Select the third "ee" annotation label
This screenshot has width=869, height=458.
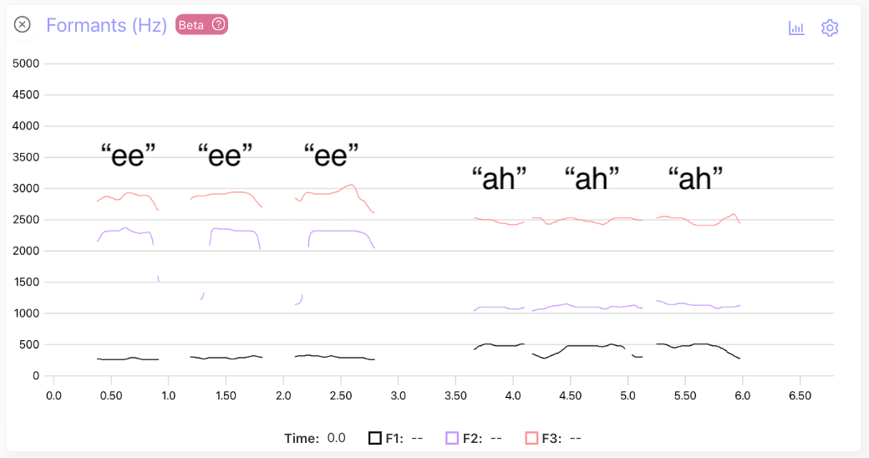pos(331,155)
